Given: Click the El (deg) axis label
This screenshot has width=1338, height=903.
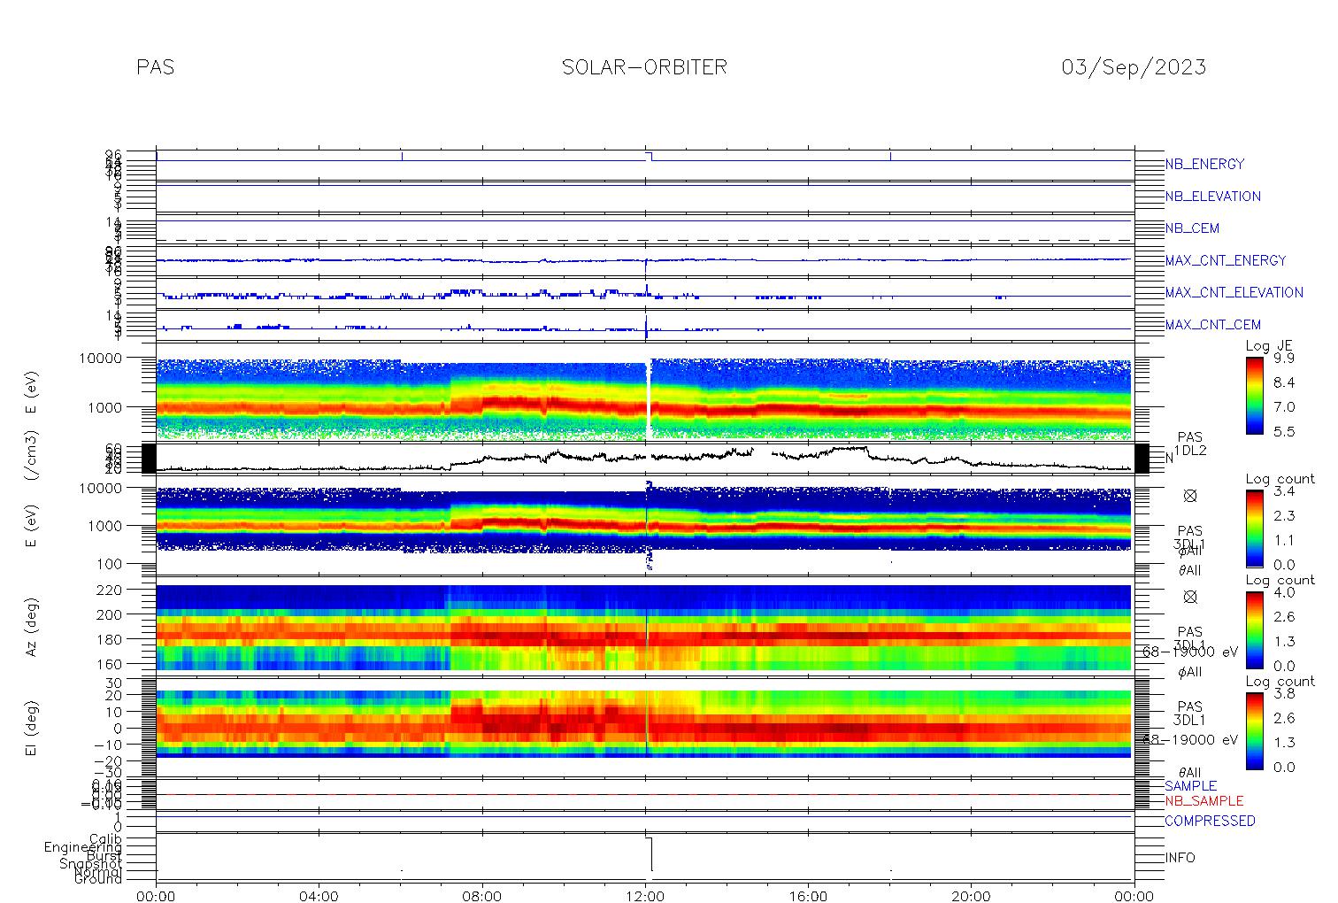Looking at the screenshot, I should click(x=31, y=729).
